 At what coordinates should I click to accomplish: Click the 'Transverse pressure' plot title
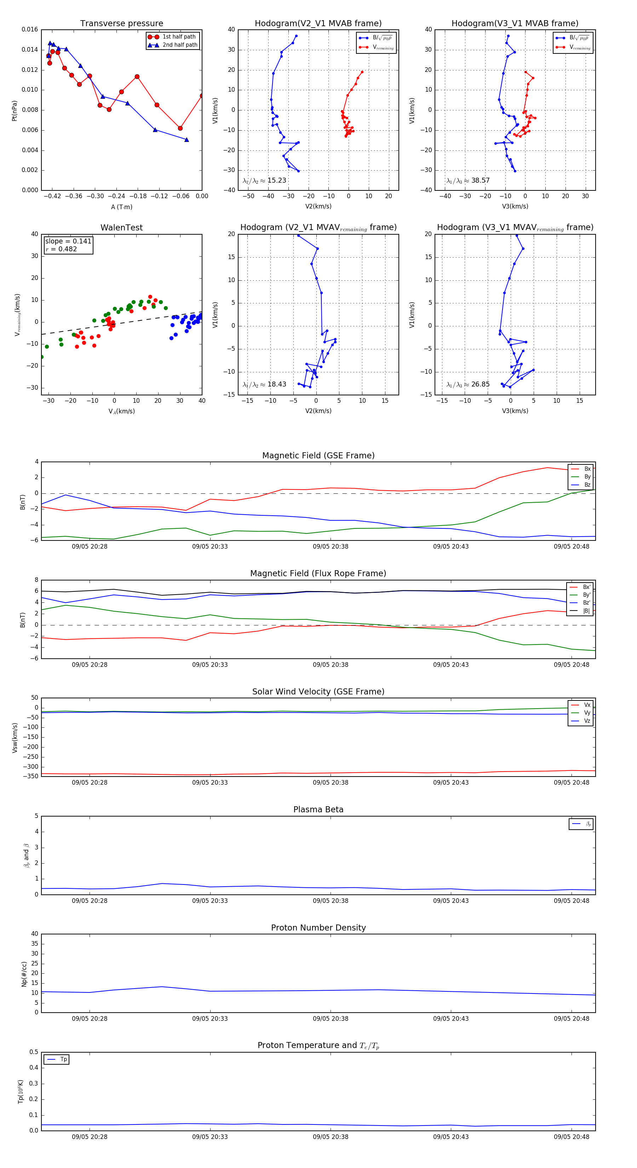pos(121,24)
